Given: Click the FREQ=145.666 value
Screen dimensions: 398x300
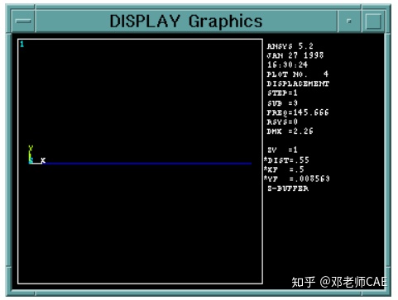Looking at the screenshot, I should [298, 112].
